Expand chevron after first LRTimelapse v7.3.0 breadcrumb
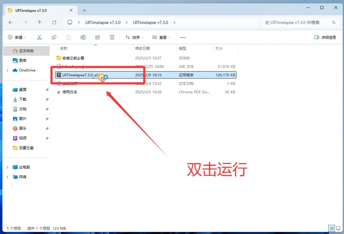 tap(127, 22)
